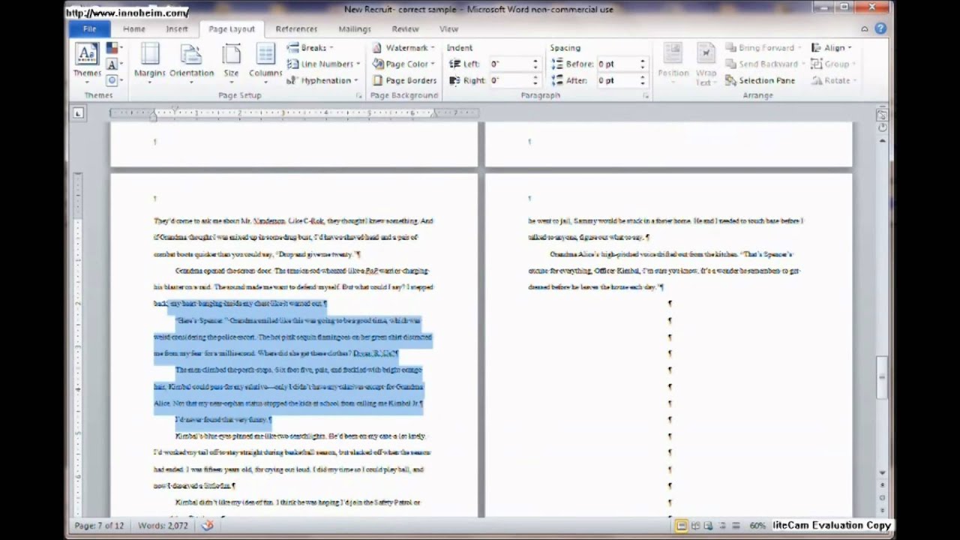Open the Orientation options
960x540 pixels.
coord(191,59)
